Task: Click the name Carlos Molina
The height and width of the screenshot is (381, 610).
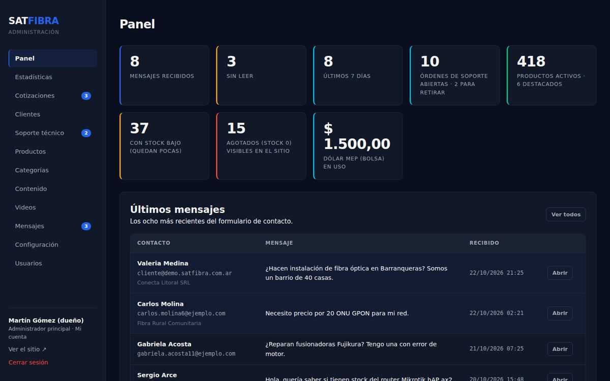Action: click(161, 304)
